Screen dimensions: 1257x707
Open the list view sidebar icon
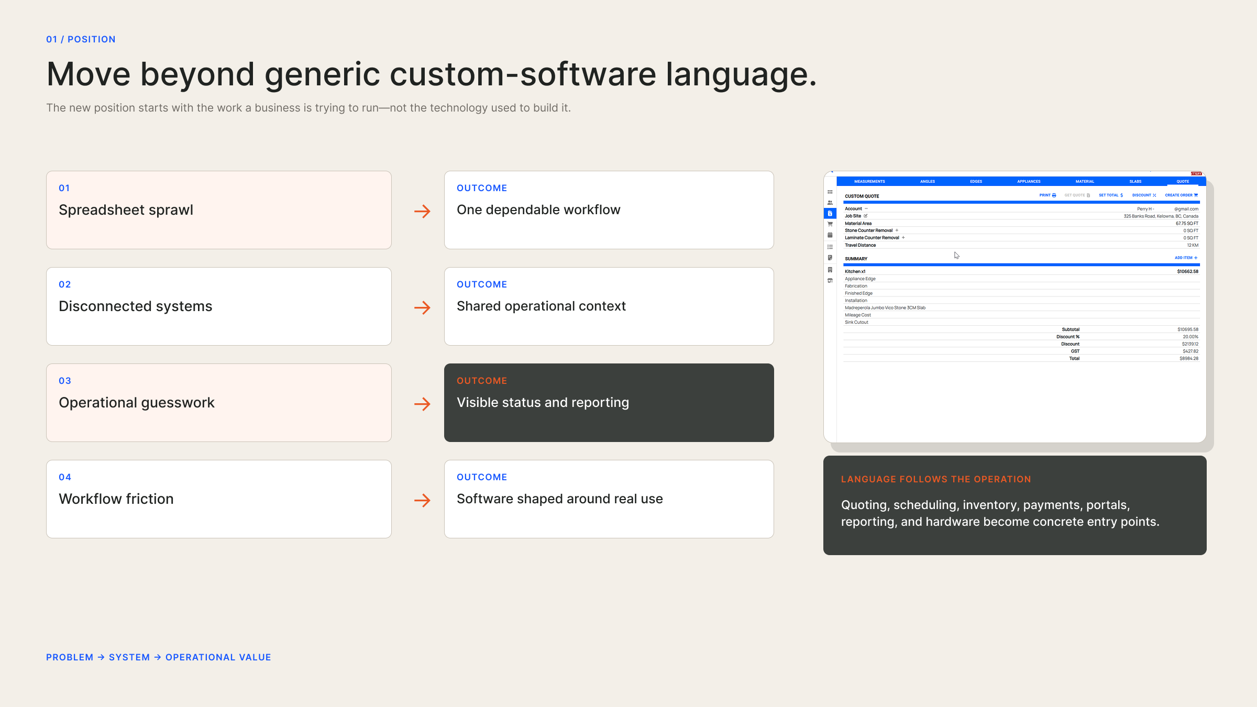pyautogui.click(x=830, y=247)
